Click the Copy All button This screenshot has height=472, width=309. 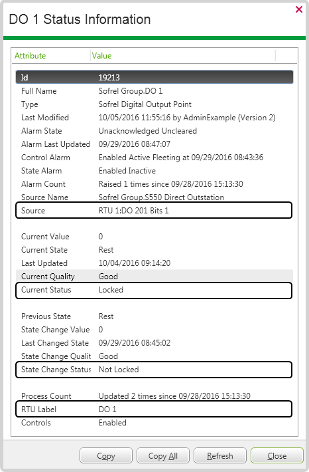click(163, 456)
